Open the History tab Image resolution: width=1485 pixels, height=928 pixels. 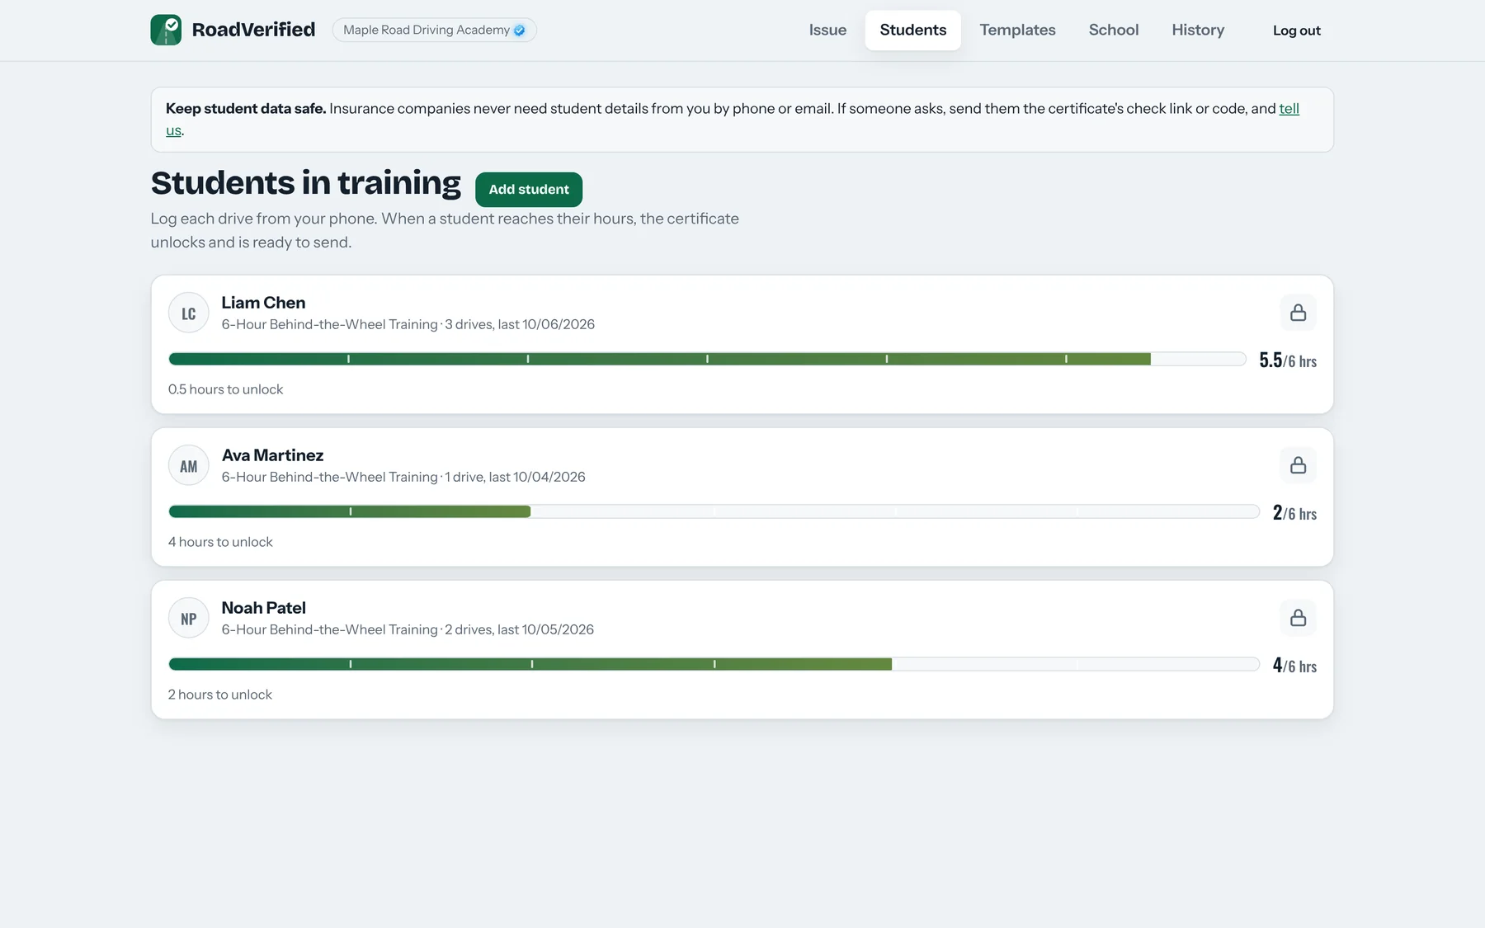(1198, 30)
